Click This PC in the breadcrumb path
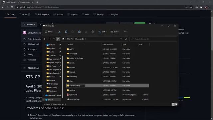The image size is (213, 120). point(70,39)
